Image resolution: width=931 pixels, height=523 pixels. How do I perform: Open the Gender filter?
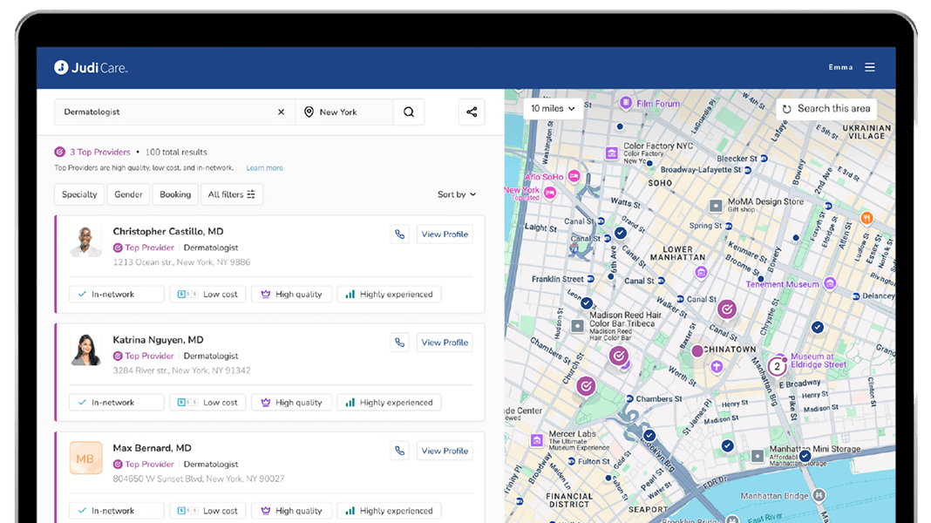128,194
